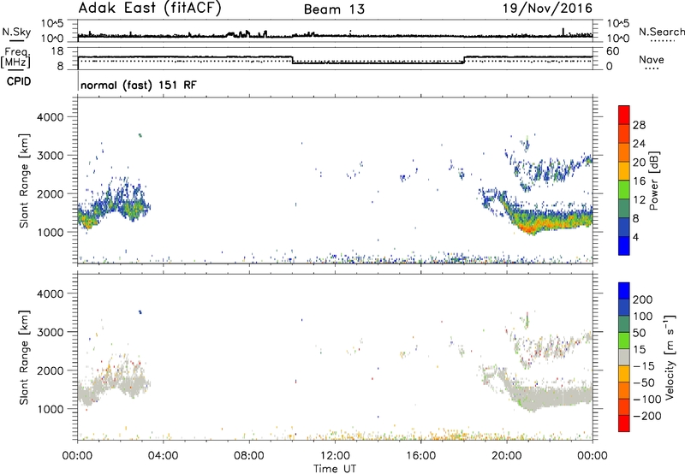This screenshot has height=474, width=685.
Task: Click the '4000' tick on the power panel axis
Action: (50, 117)
